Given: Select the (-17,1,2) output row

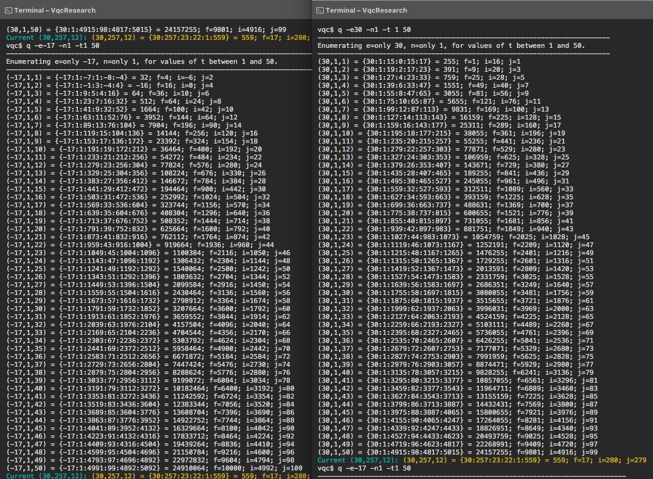Looking at the screenshot, I should point(110,85).
